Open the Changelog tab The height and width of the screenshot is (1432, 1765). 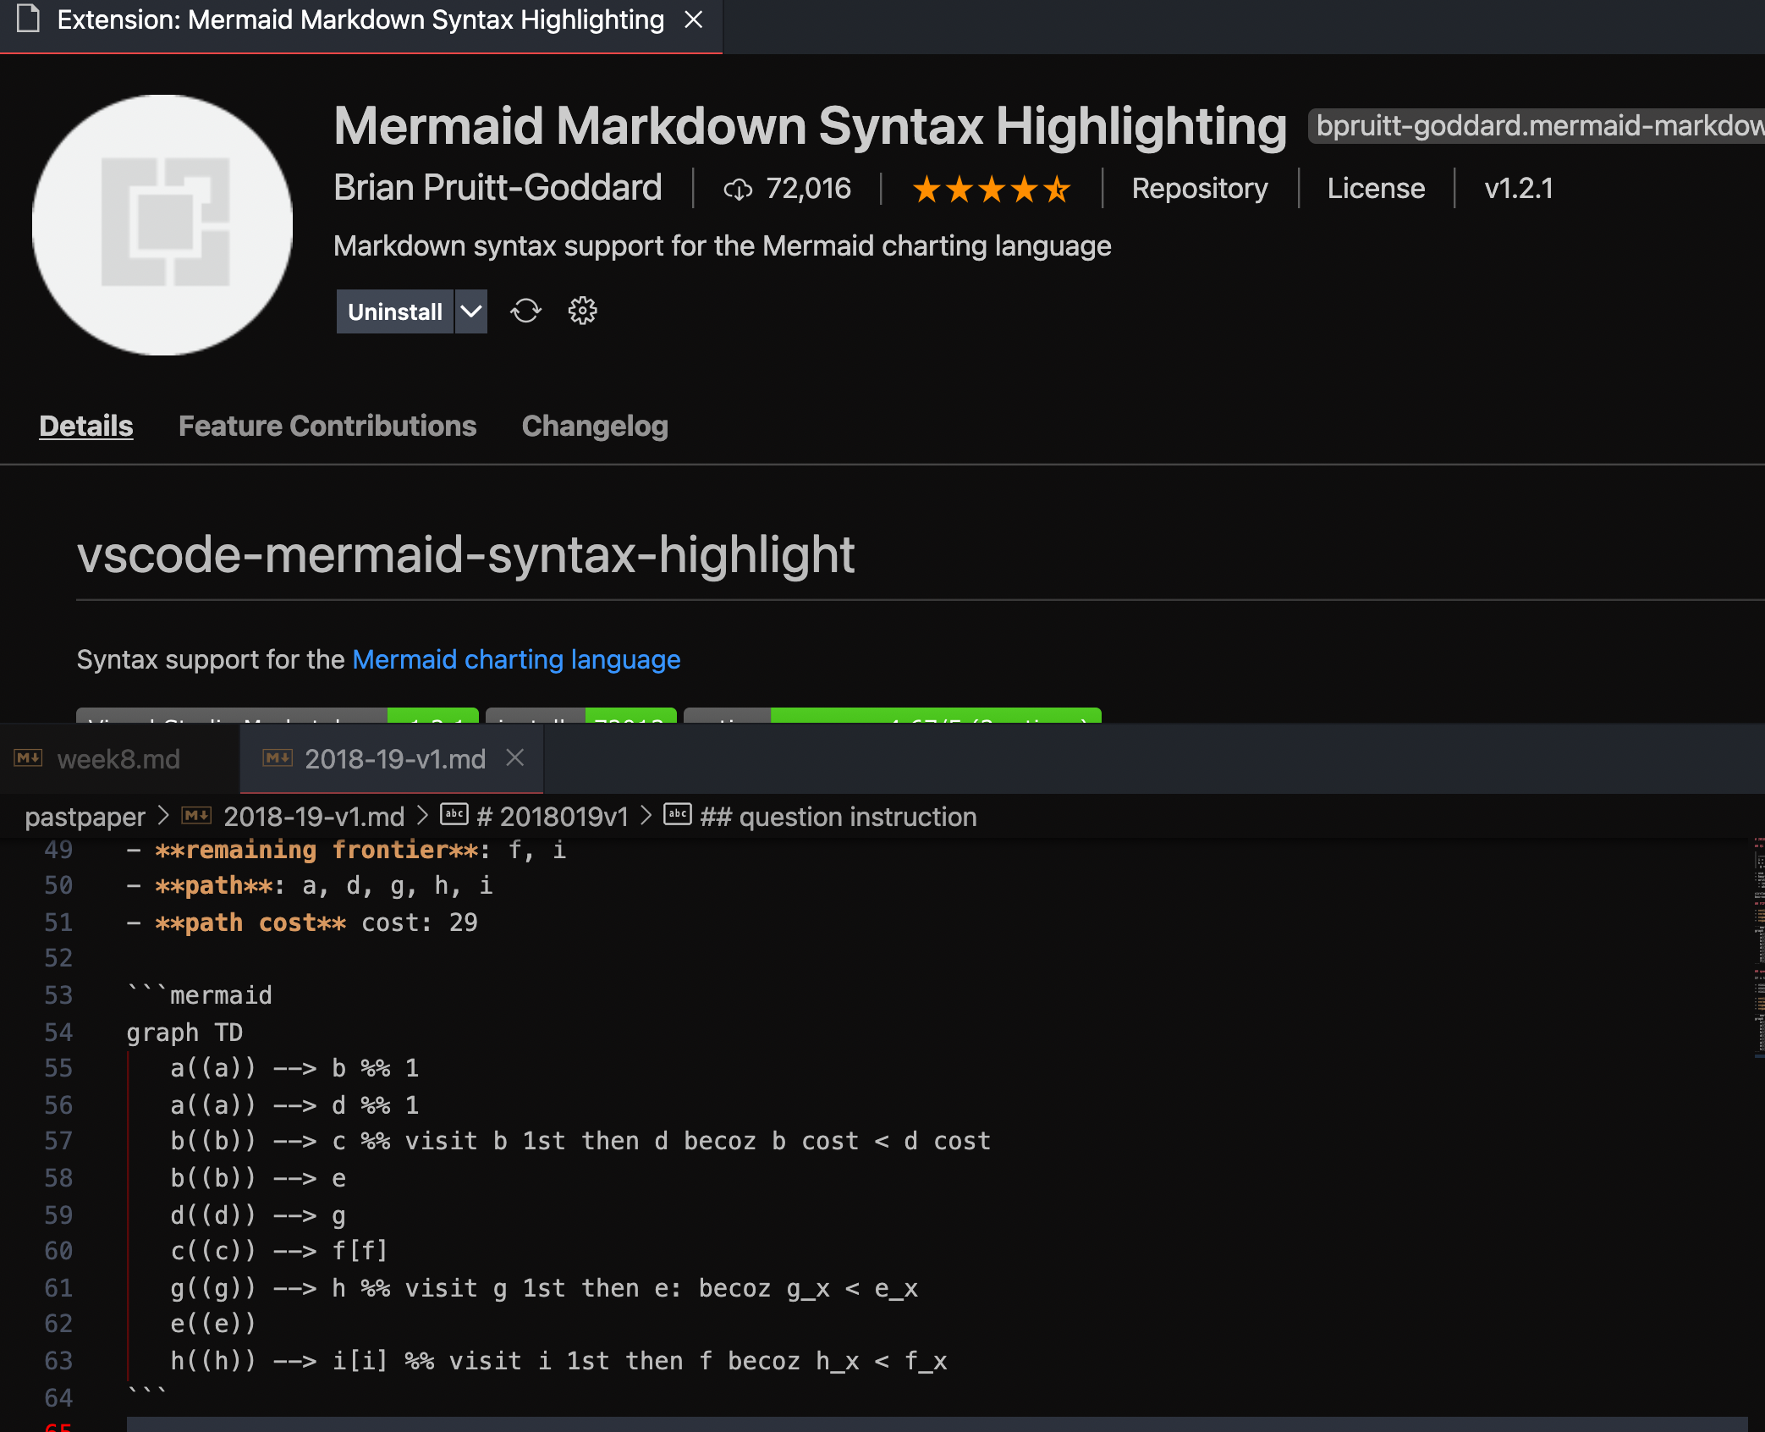[x=595, y=426]
